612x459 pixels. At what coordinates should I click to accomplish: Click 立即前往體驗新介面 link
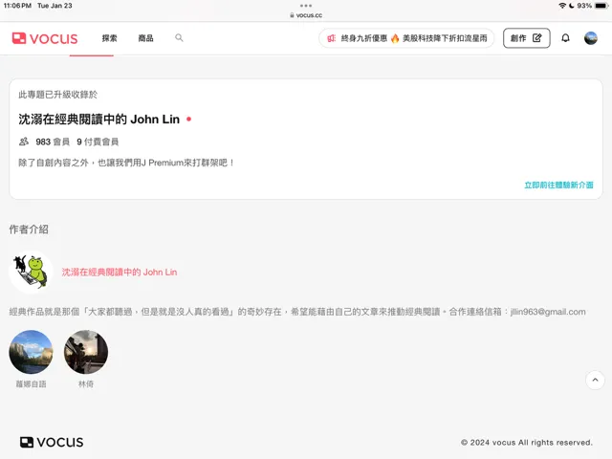(558, 185)
